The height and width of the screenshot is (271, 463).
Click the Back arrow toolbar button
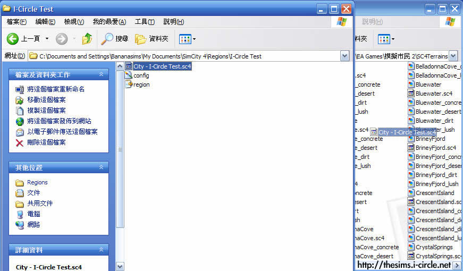(13, 39)
